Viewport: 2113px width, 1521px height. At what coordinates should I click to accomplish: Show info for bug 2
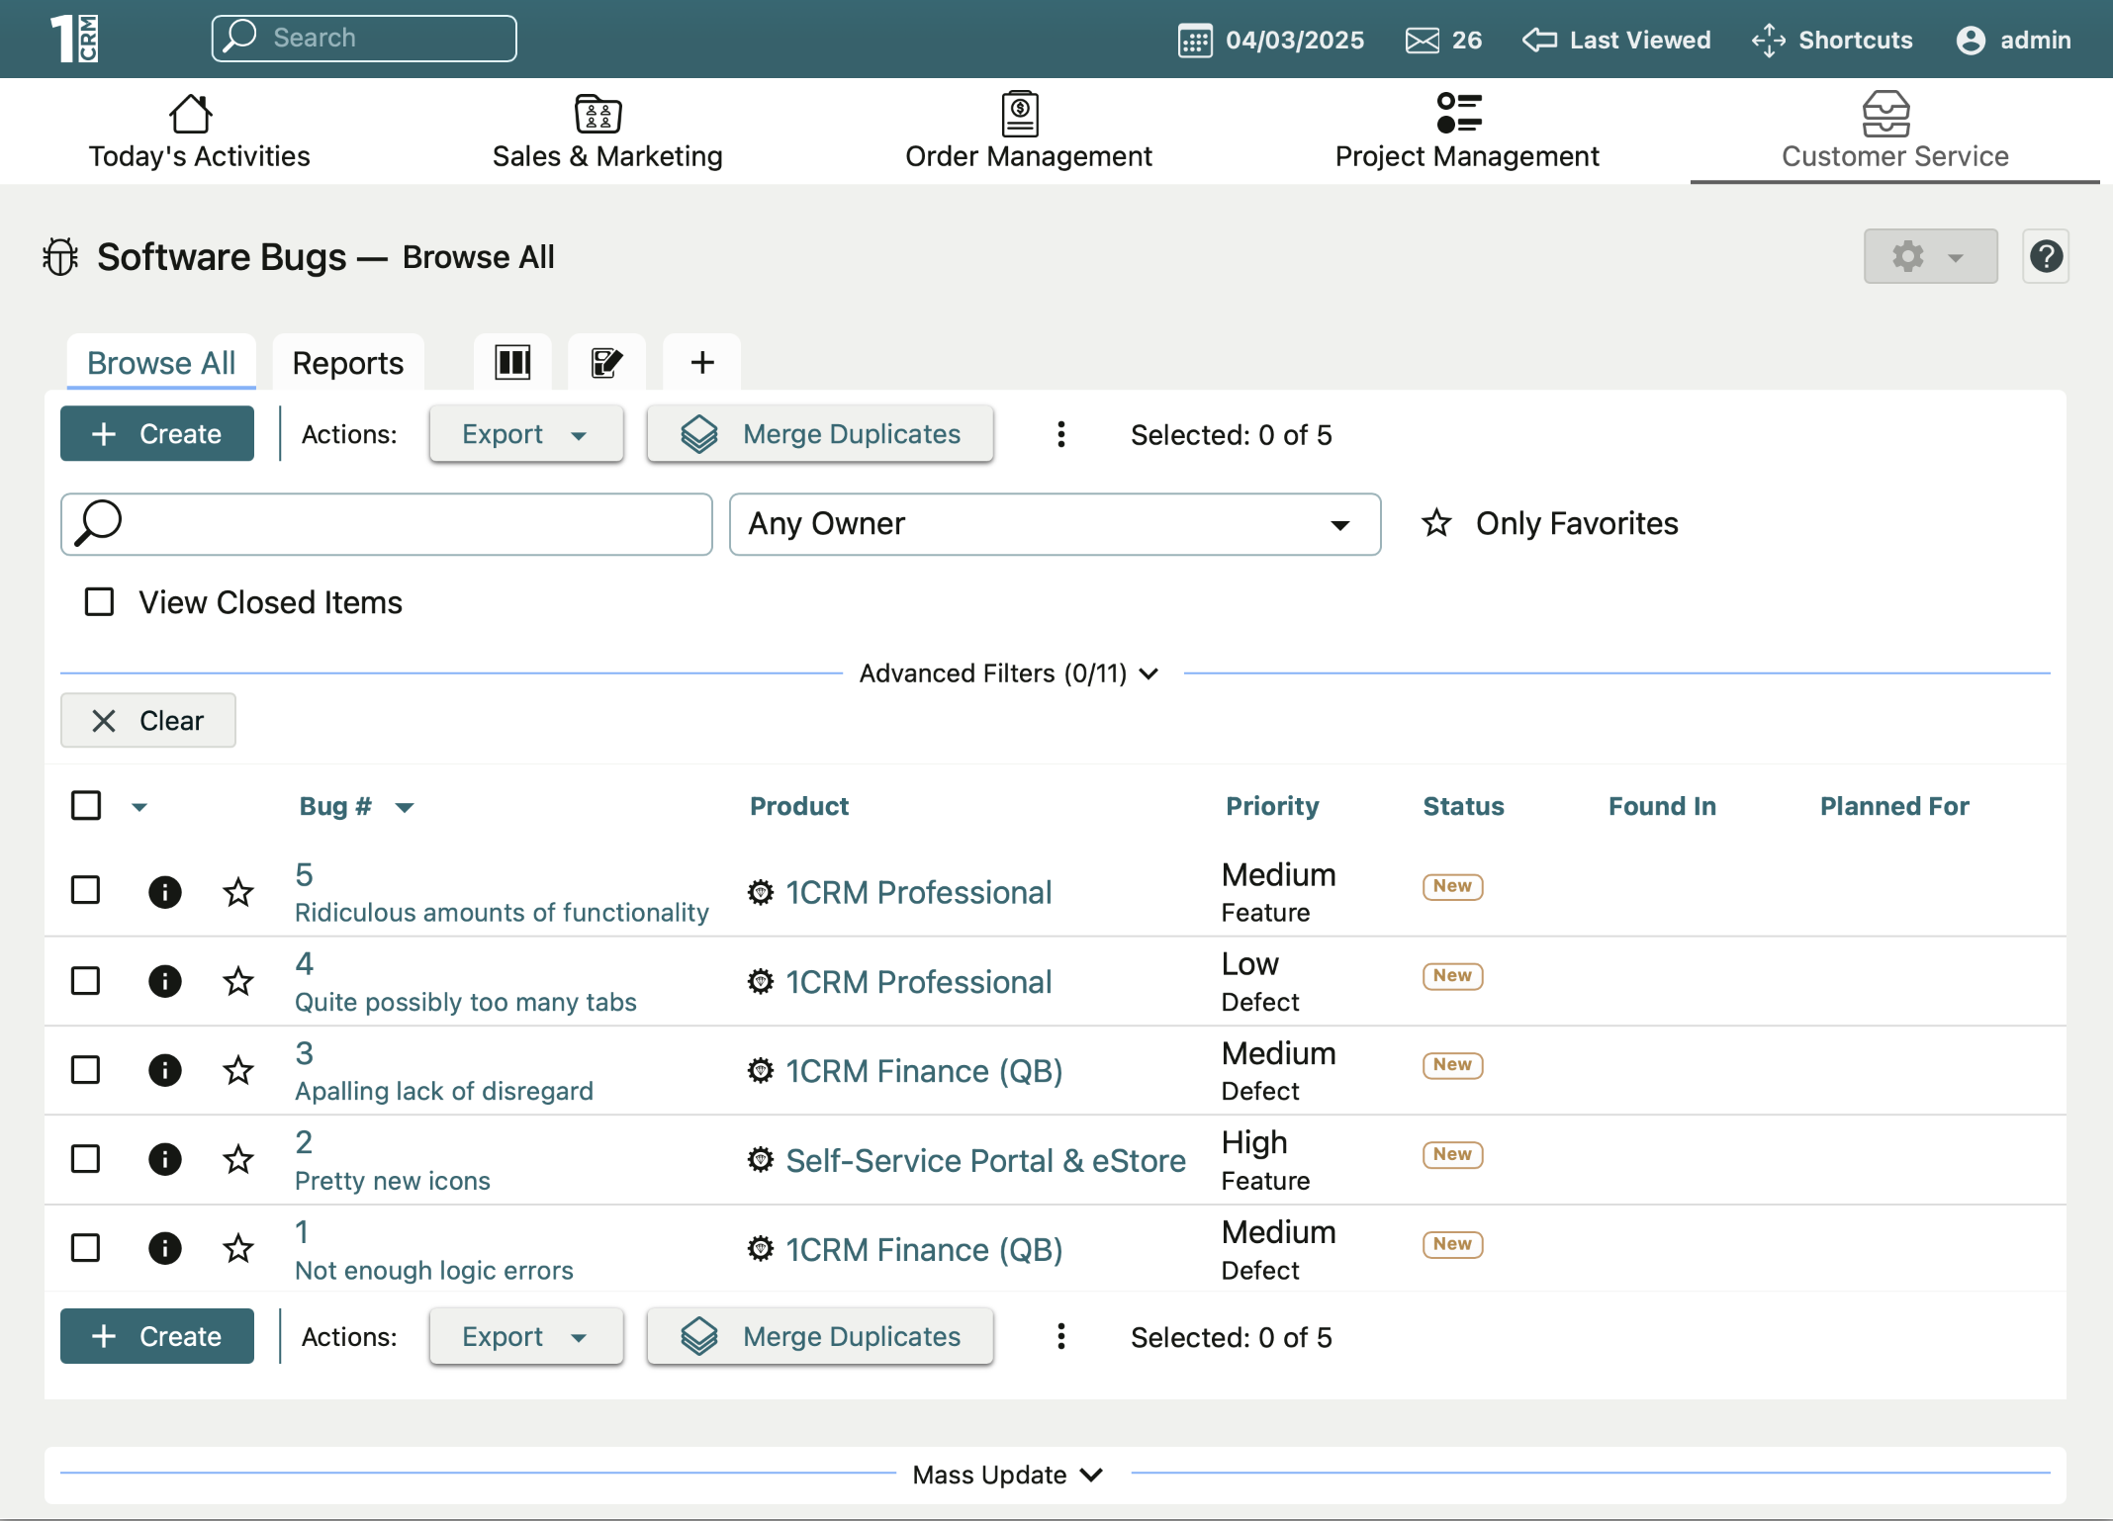coord(165,1159)
